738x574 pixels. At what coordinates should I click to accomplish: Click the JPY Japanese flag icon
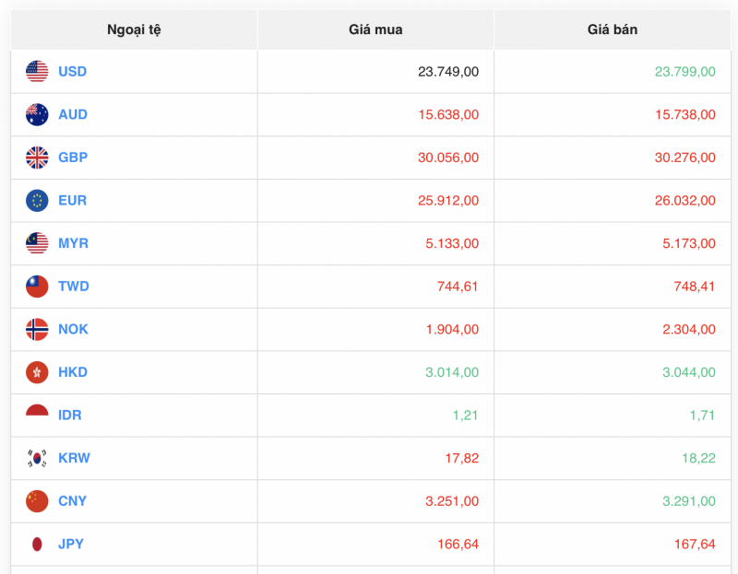click(35, 545)
